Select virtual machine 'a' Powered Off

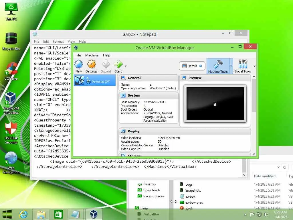(x=95, y=80)
